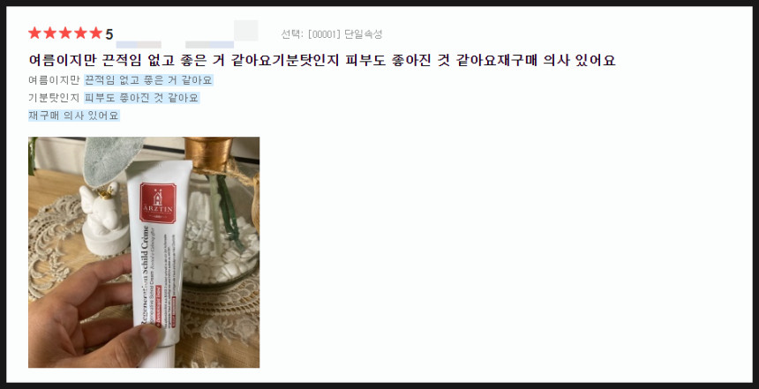Click the second red rating star
The image size is (759, 389).
coord(49,33)
